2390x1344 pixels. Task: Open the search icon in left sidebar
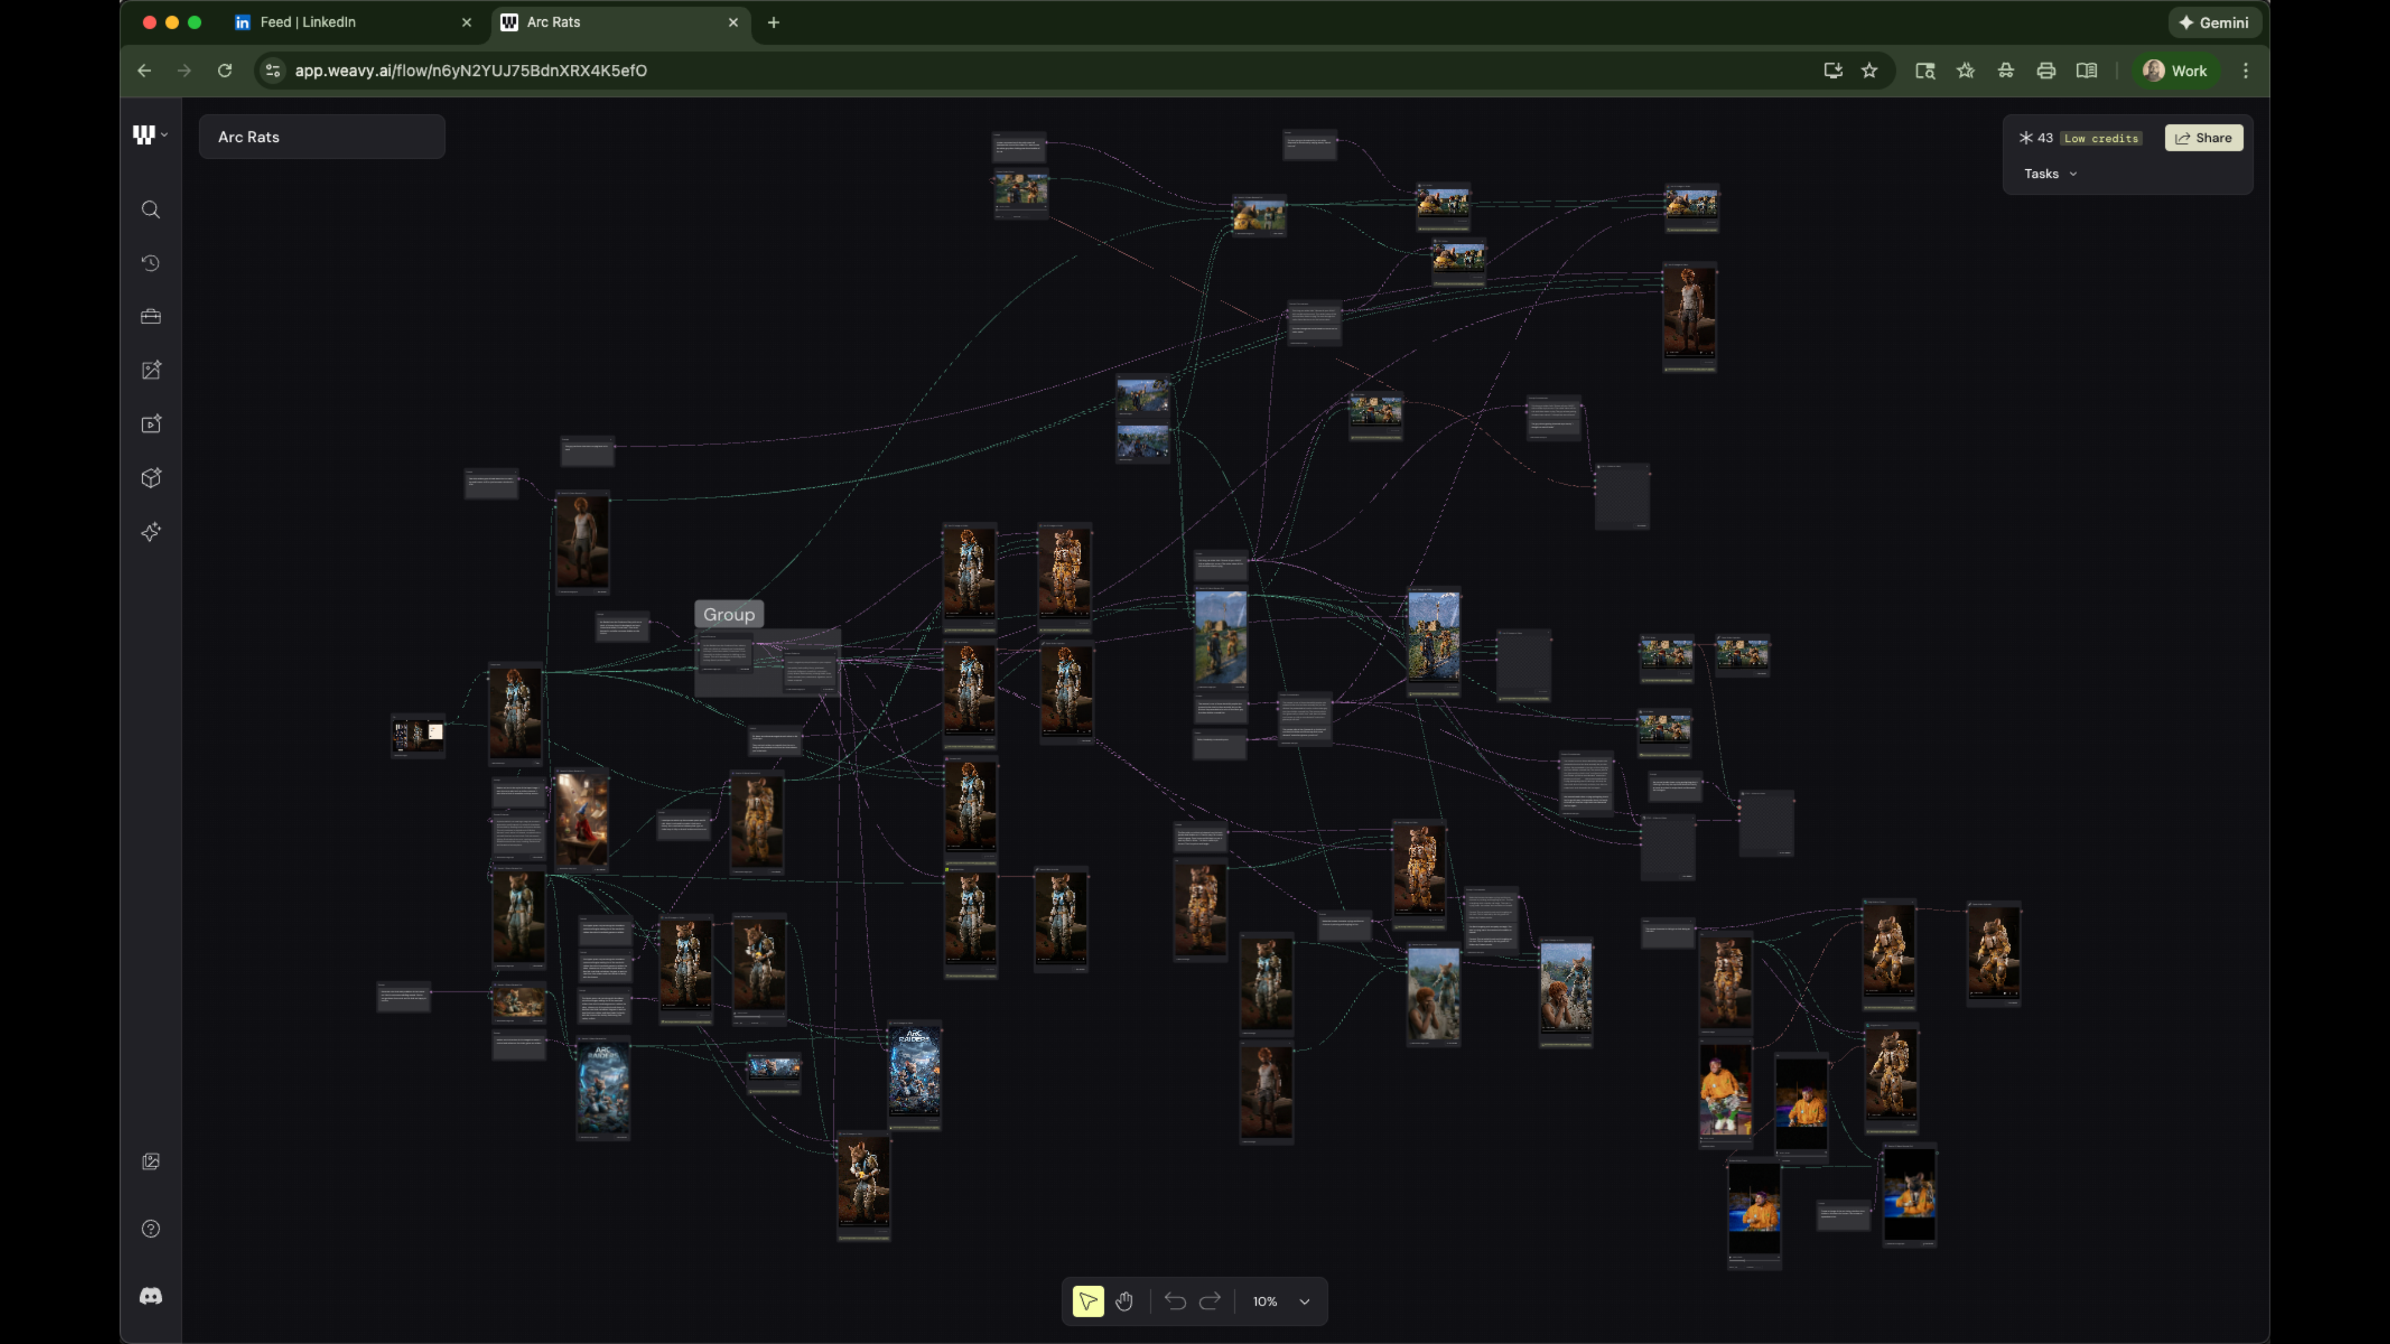[x=150, y=210]
